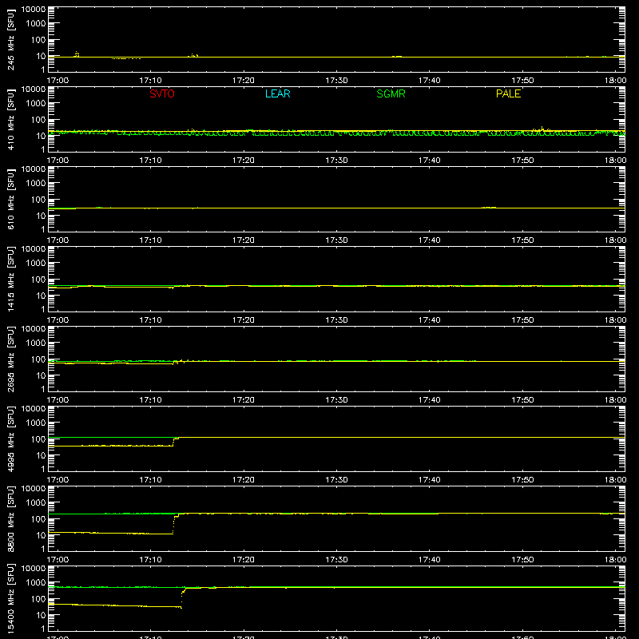The image size is (639, 639).
Task: Click the 17:50 time label below 1415 MHz panel
Action: tap(522, 320)
